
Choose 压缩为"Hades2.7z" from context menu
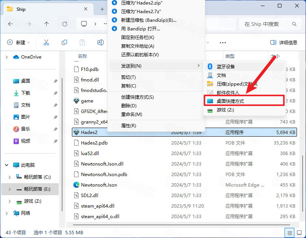(x=156, y=12)
